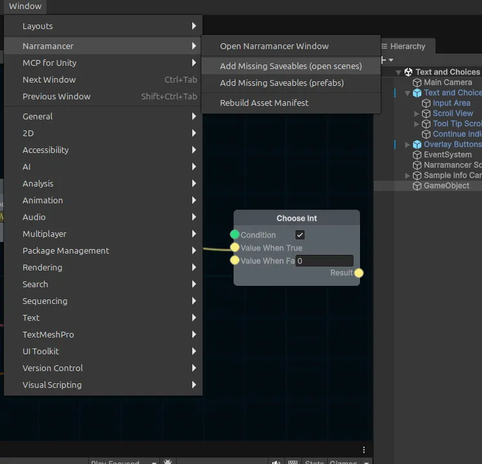
Task: Expand the Overlay Buttons tree arrow
Action: [408, 145]
